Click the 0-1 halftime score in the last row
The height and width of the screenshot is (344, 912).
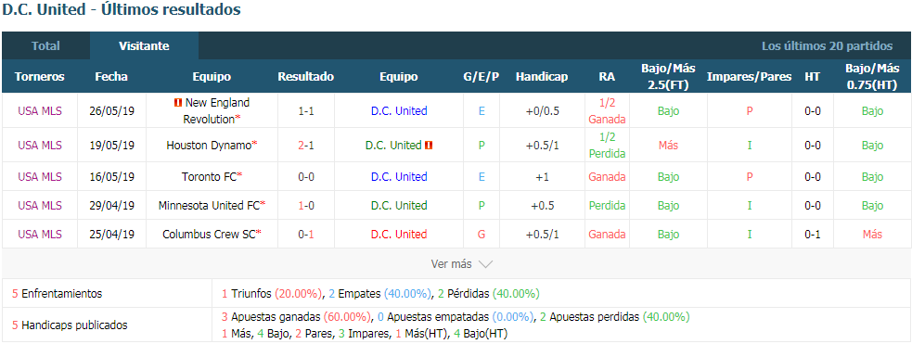[x=813, y=235]
